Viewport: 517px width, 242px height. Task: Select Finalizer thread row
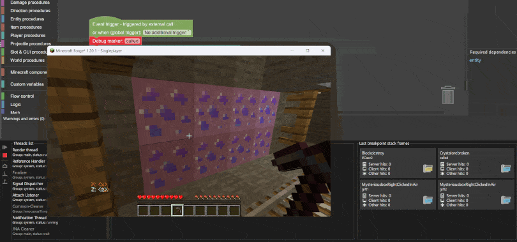point(29,174)
